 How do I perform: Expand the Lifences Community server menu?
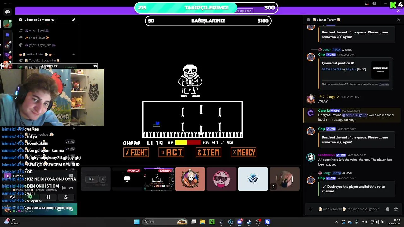(41, 20)
